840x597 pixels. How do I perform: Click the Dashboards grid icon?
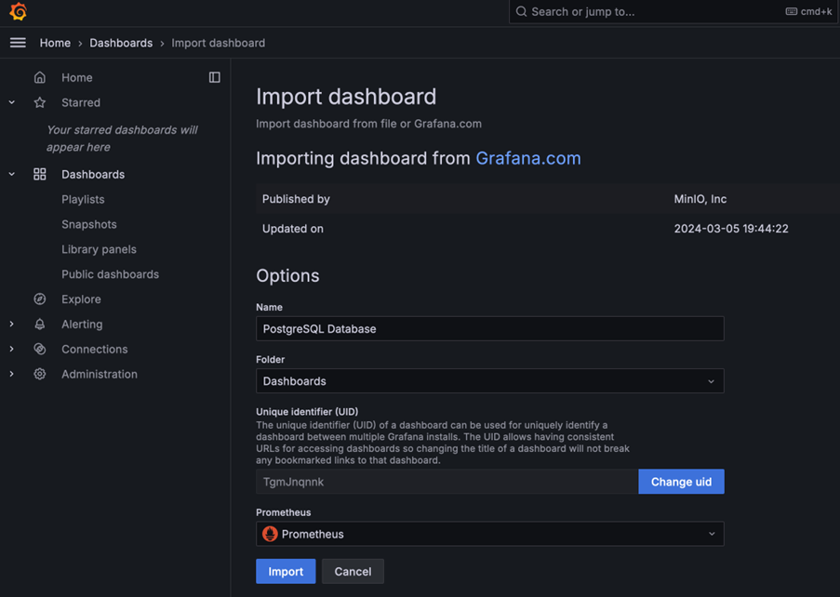[x=40, y=174]
